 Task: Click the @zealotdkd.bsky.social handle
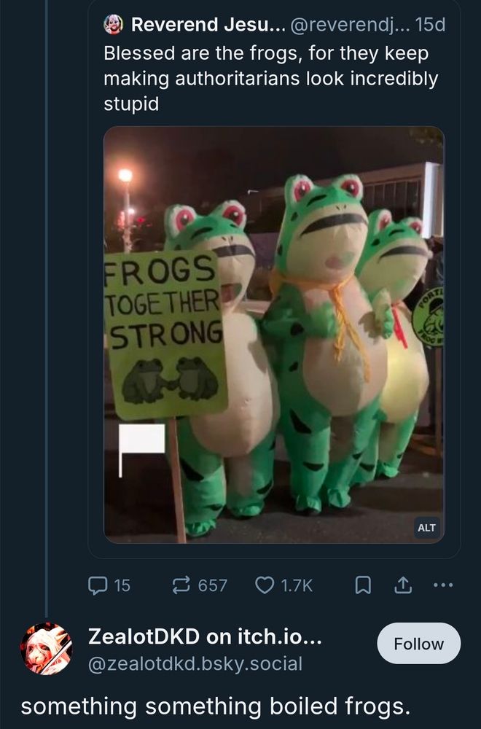[195, 663]
